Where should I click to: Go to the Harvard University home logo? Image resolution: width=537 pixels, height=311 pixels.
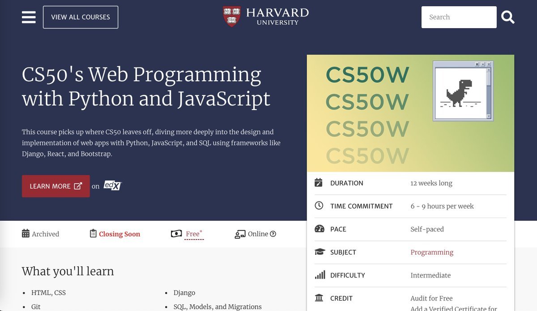(266, 17)
